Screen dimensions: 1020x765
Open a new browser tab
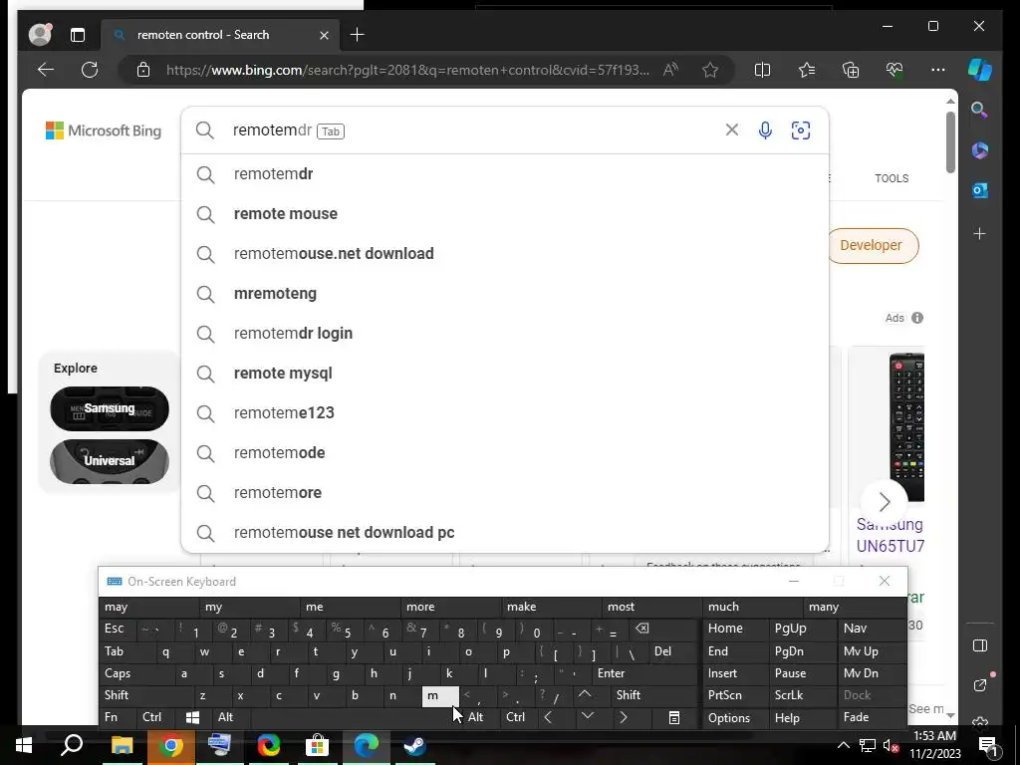tap(358, 35)
